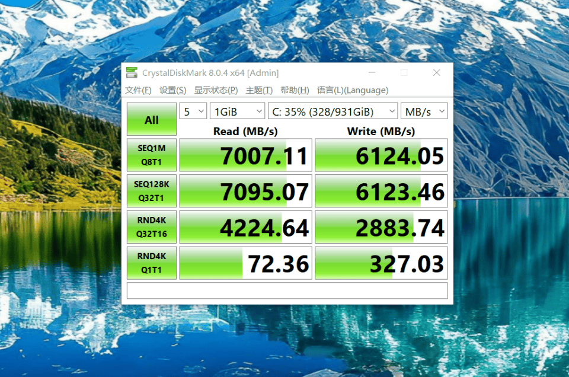Open the 文件(F) menu
This screenshot has width=569, height=377.
(x=138, y=90)
